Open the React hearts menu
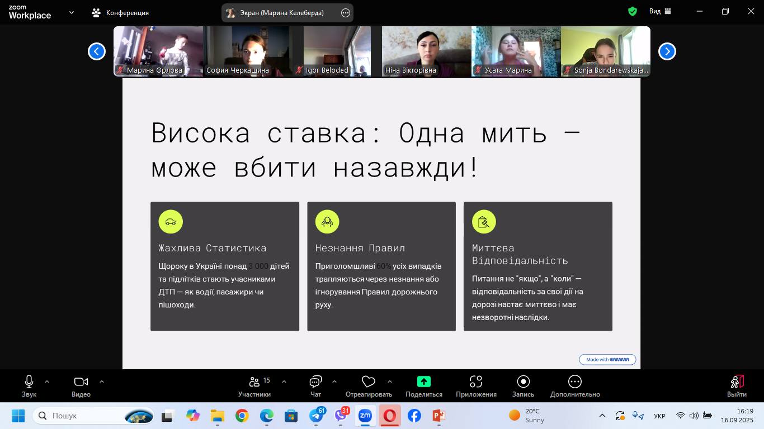 click(x=369, y=386)
